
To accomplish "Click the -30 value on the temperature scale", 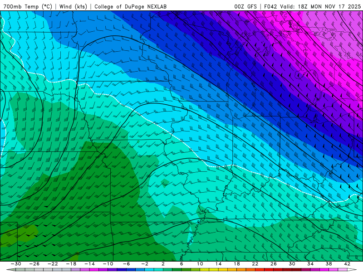I will tap(16, 264).
